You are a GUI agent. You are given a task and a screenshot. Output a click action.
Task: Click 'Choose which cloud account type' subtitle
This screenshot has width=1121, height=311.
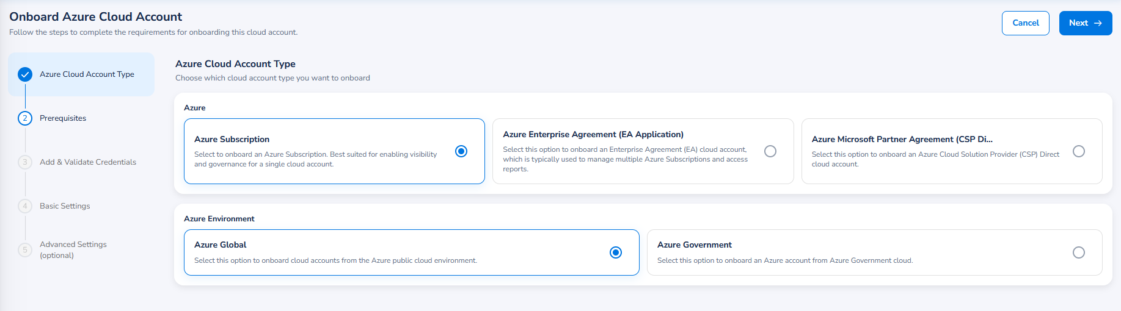coord(272,78)
